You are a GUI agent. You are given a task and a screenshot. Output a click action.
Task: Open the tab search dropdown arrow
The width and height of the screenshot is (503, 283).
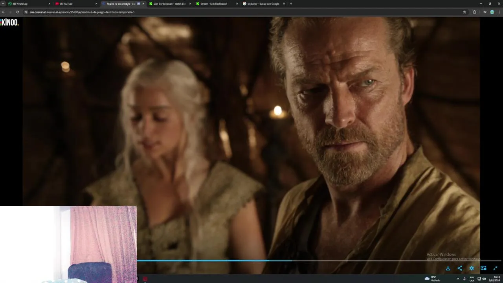tap(3, 4)
